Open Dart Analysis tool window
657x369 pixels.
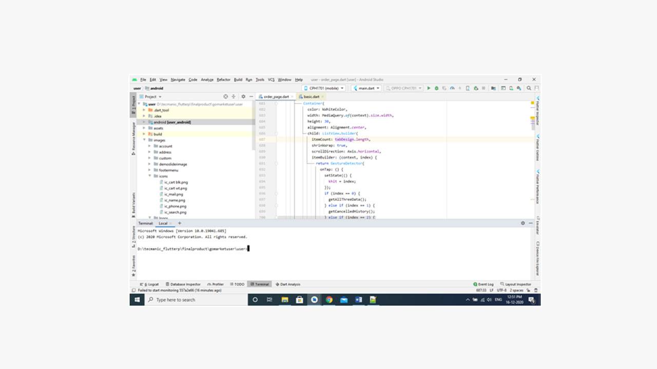pyautogui.click(x=288, y=284)
